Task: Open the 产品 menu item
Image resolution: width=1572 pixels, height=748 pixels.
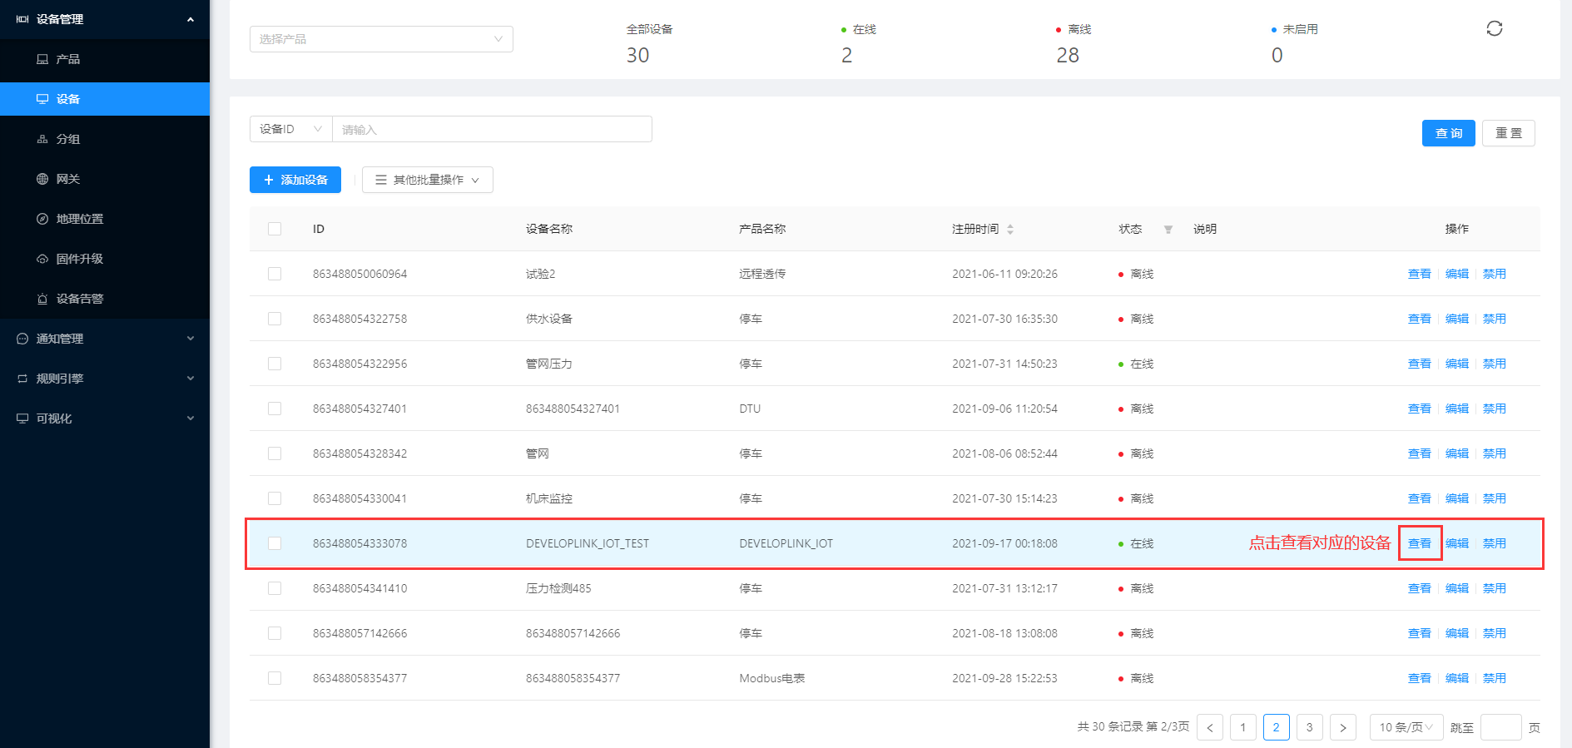Action: tap(105, 59)
